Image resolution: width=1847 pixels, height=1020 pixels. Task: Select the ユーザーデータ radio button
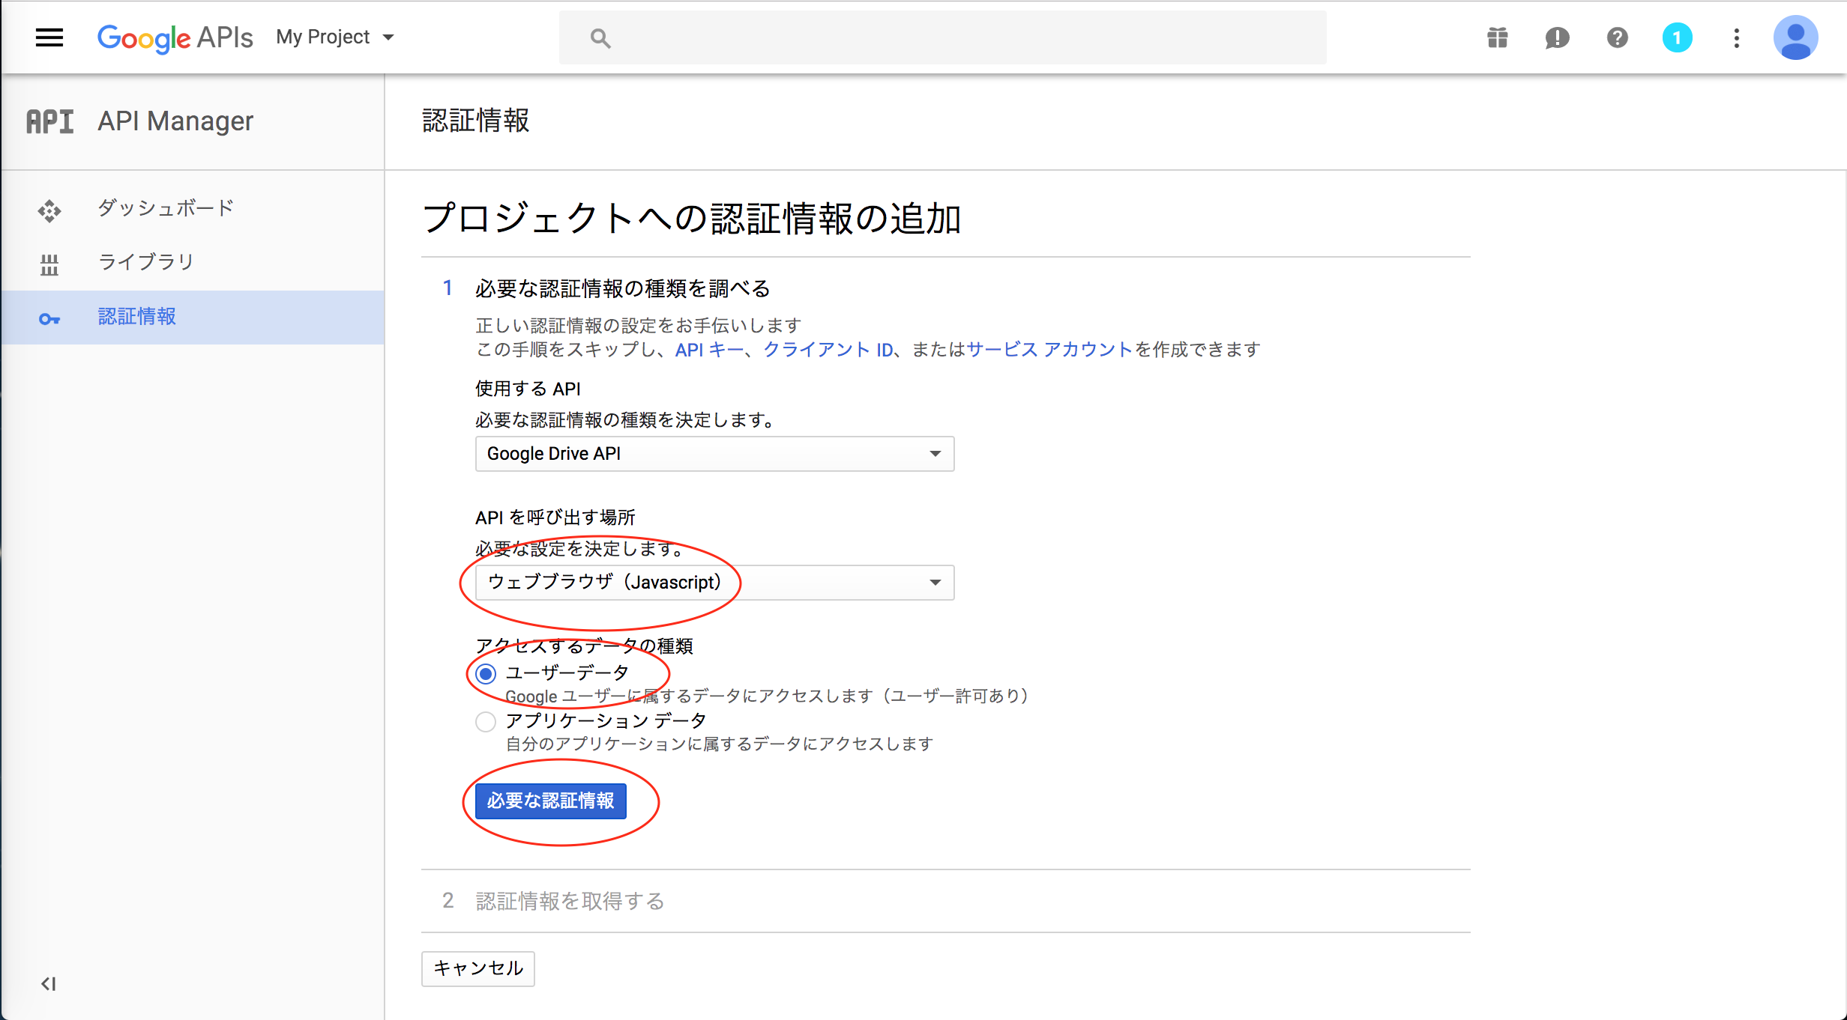[x=486, y=673]
